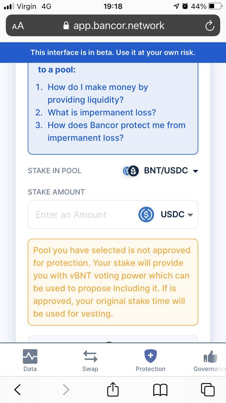
Task: Open the Safari share sheet icon
Action: (113, 389)
